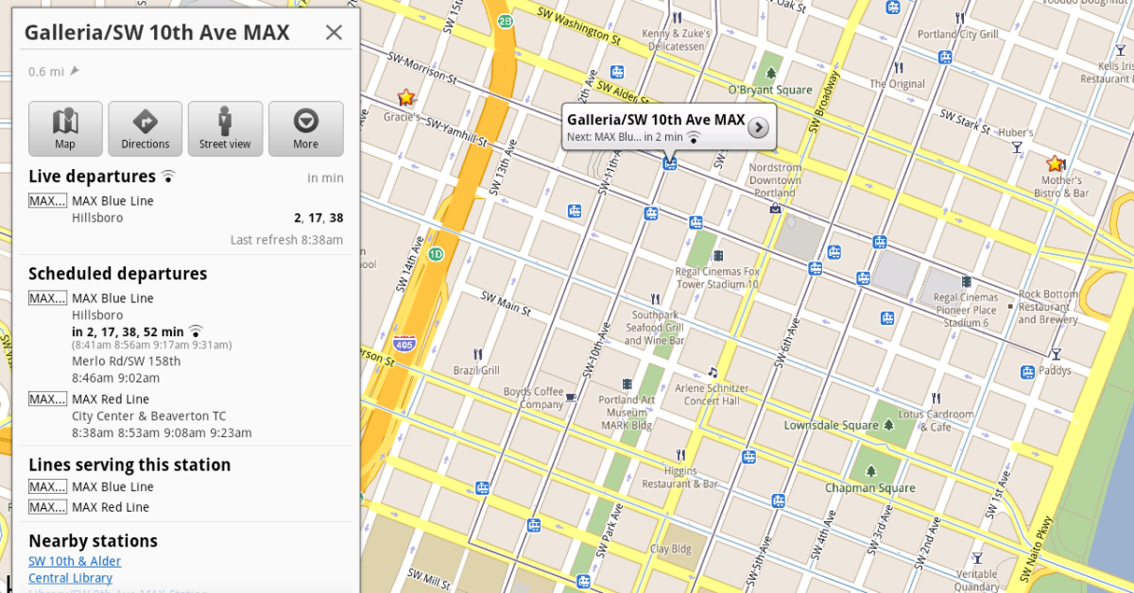Open the SW 10th & Alder nearby station
This screenshot has width=1134, height=593.
[75, 561]
